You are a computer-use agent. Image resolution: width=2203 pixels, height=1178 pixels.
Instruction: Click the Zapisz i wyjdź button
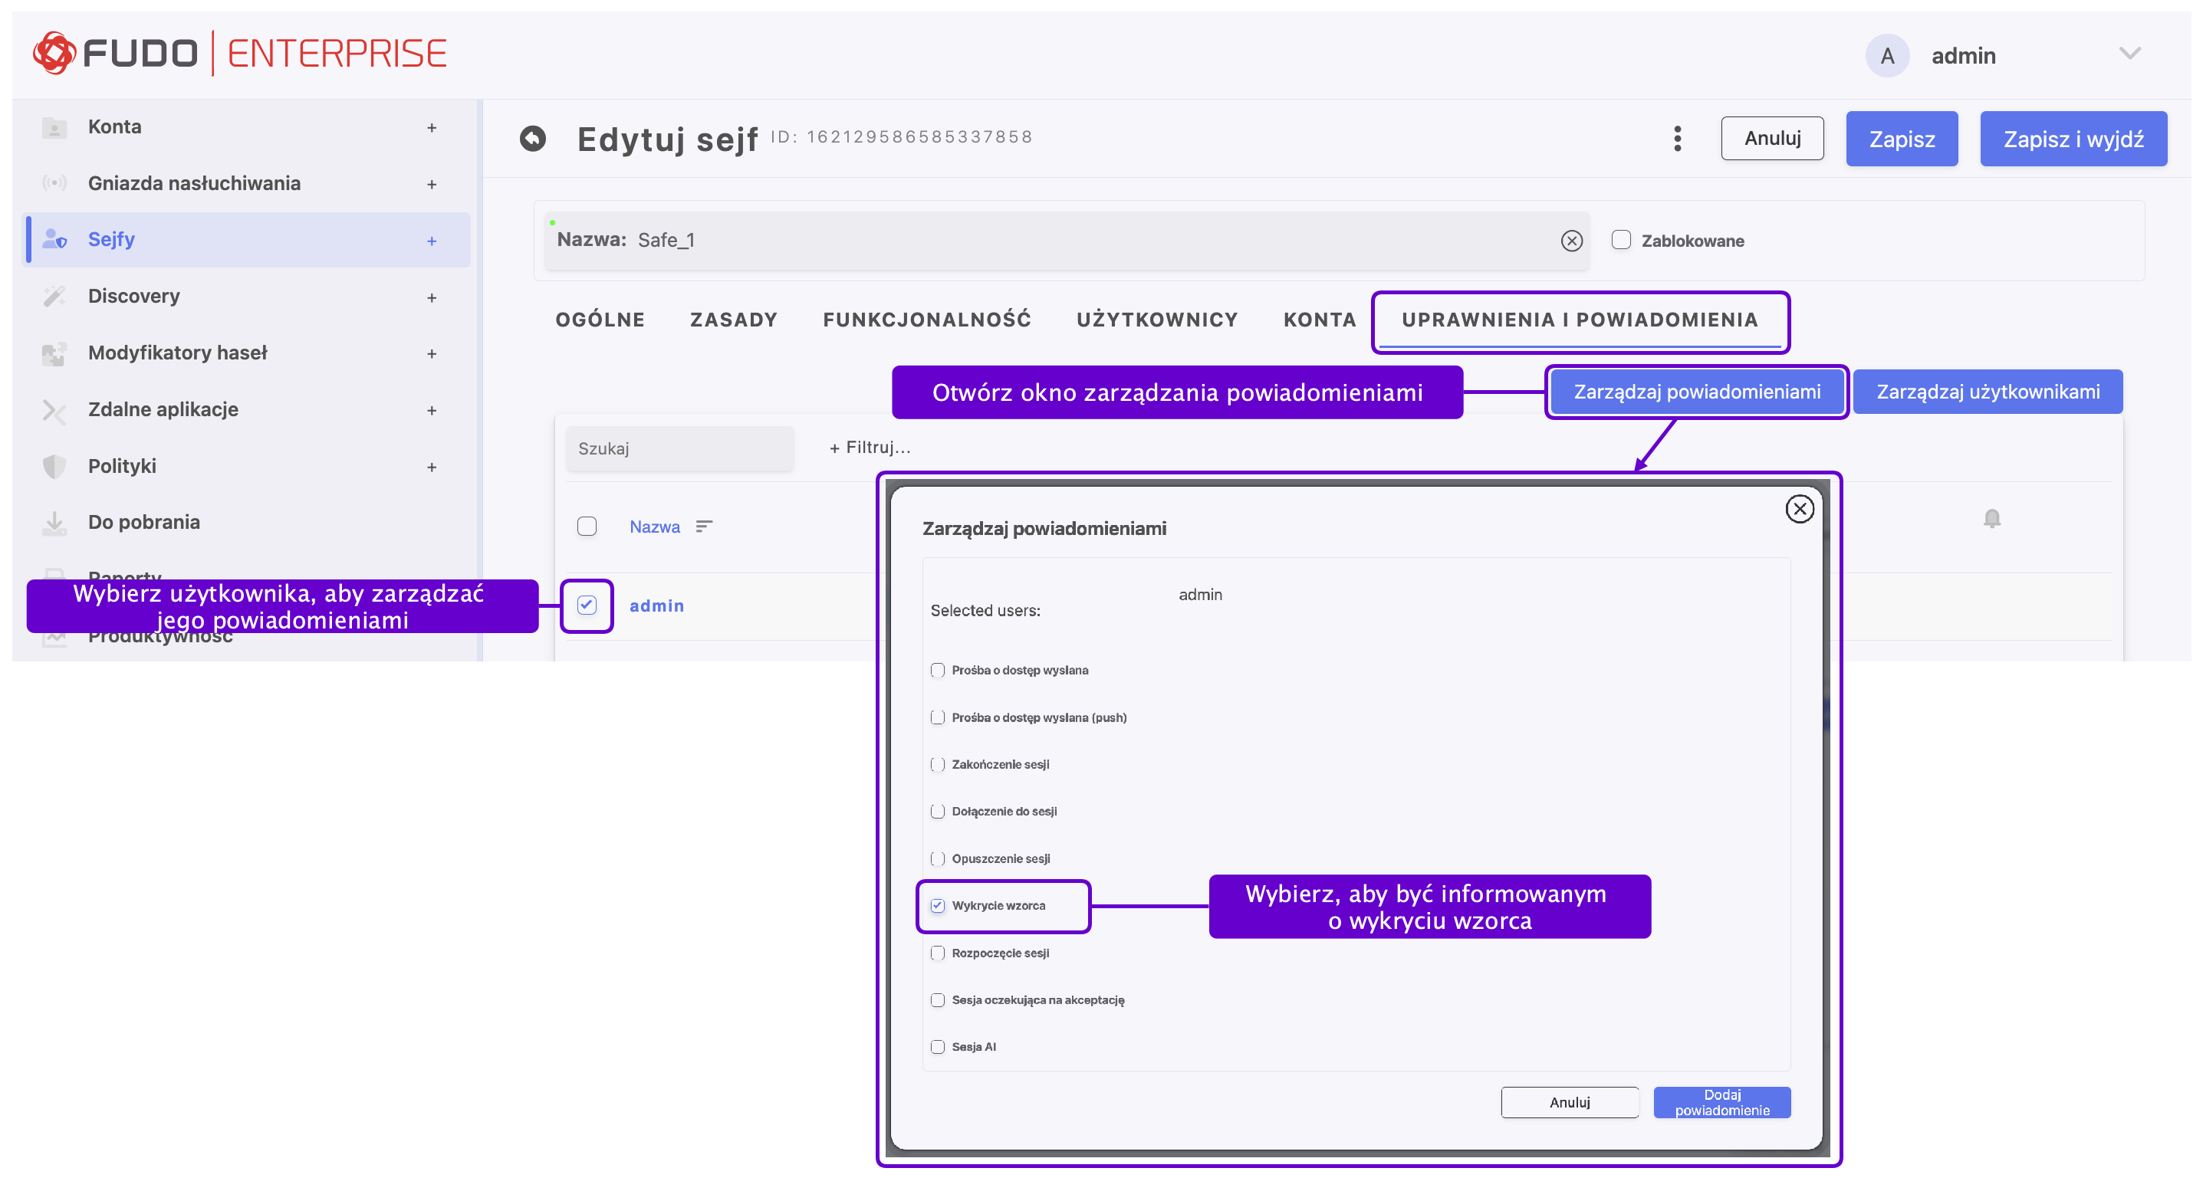tap(2073, 139)
